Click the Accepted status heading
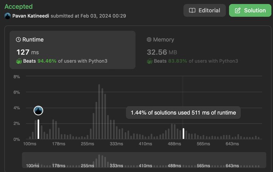The height and width of the screenshot is (172, 273). click(18, 6)
